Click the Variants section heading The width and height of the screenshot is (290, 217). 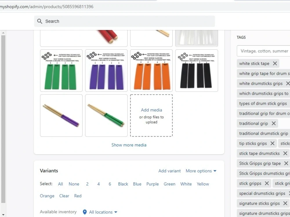(49, 171)
